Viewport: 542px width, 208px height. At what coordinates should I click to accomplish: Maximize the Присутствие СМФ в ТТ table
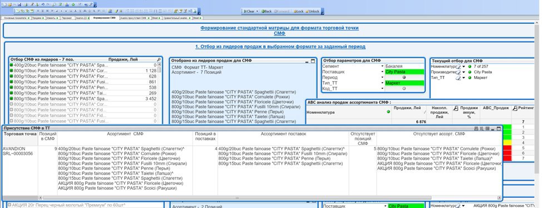point(499,129)
